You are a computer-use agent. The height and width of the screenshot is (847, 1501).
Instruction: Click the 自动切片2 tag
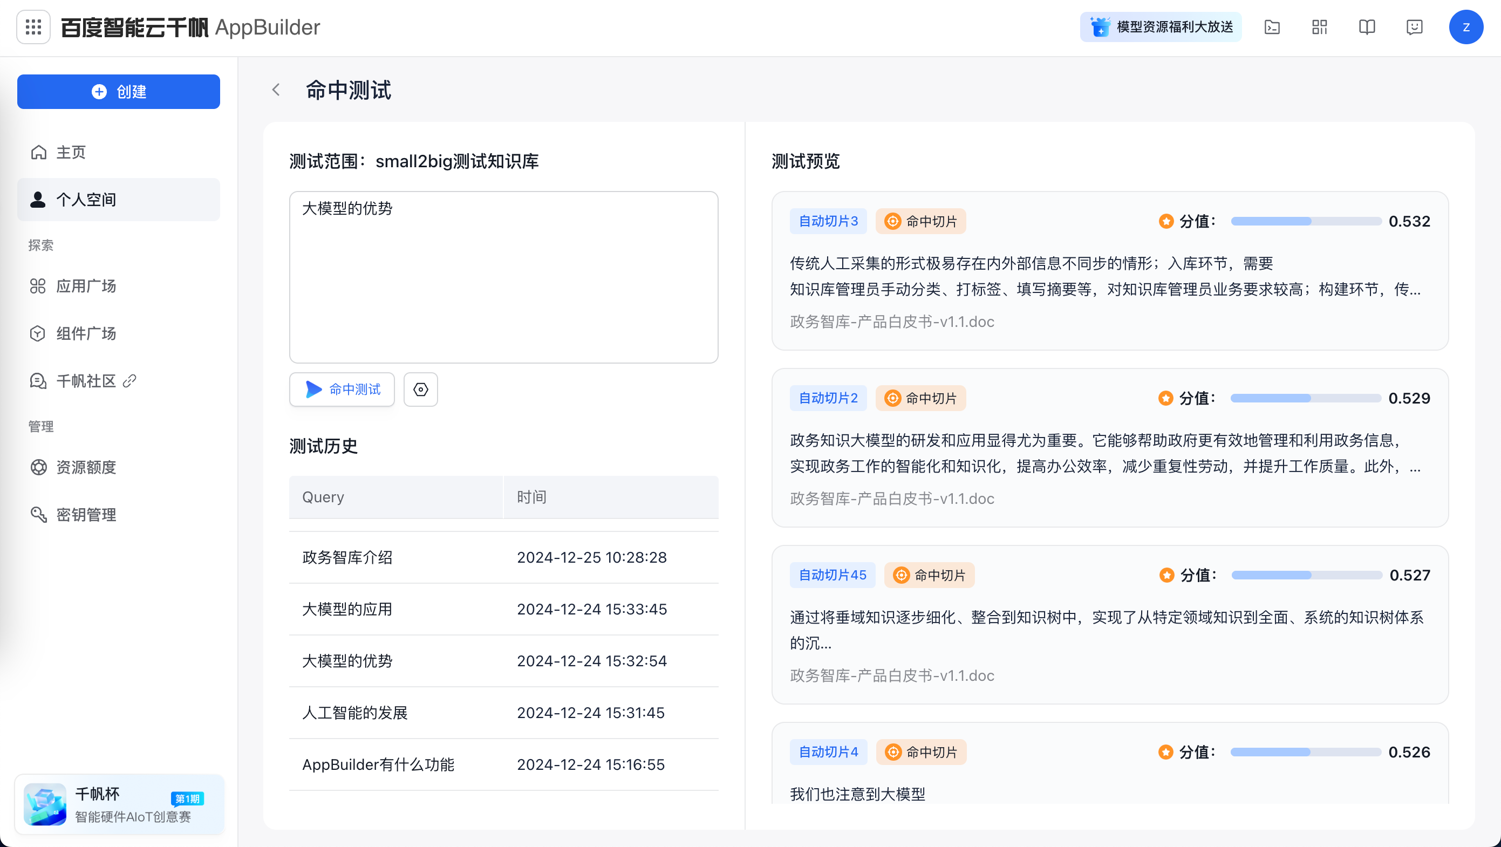(x=828, y=399)
